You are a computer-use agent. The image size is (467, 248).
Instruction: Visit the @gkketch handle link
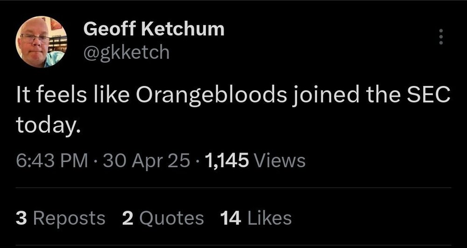(126, 51)
